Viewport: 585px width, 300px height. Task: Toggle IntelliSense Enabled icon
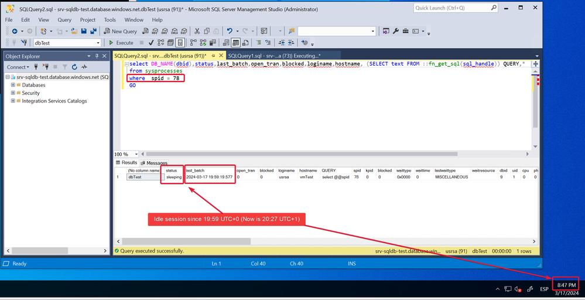pyautogui.click(x=180, y=43)
